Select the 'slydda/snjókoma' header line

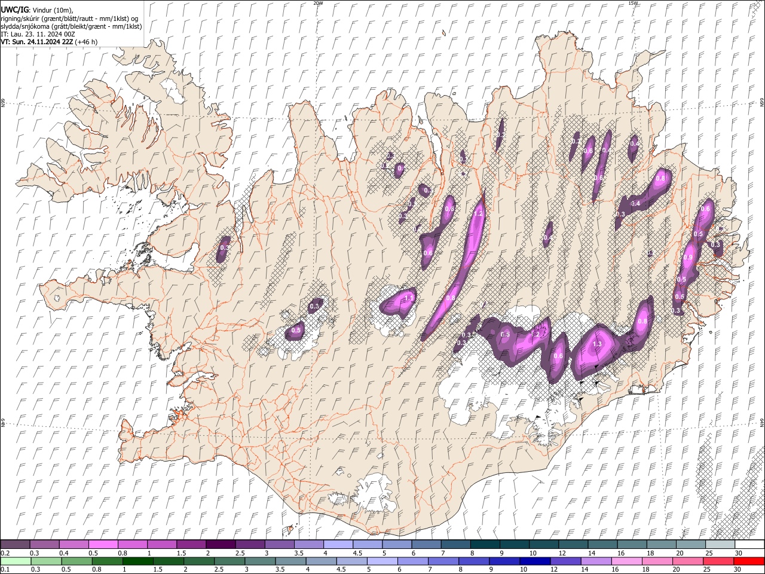click(x=71, y=26)
